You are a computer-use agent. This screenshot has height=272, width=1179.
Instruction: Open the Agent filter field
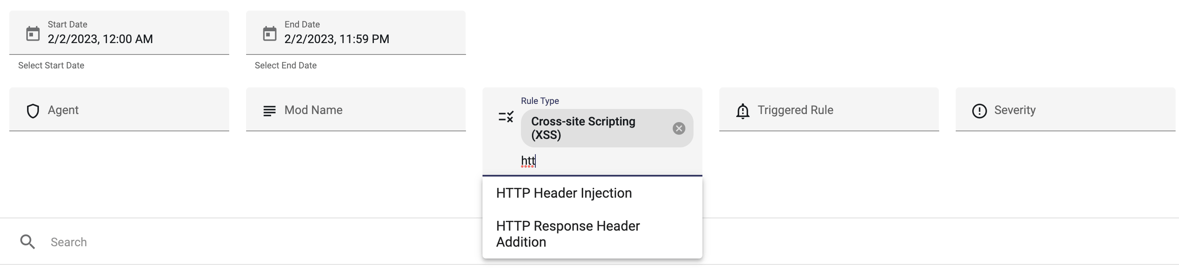[x=119, y=109]
